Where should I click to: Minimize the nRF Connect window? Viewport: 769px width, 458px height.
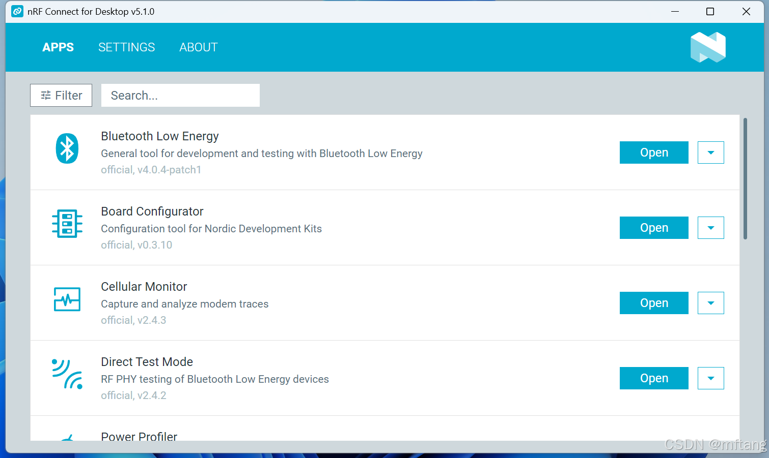click(675, 11)
